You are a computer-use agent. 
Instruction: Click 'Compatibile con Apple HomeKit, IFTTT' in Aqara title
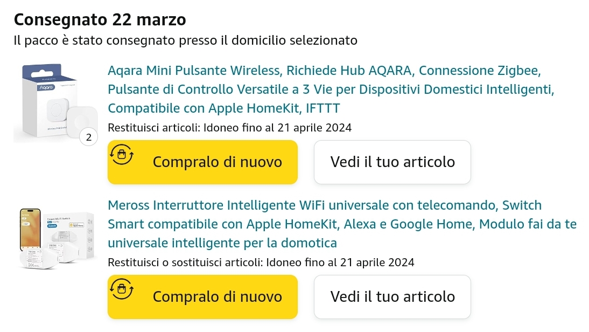point(223,108)
